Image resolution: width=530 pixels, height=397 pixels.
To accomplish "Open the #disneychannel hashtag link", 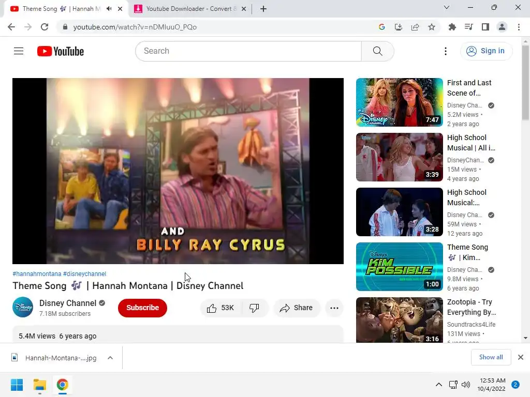I will click(x=84, y=274).
